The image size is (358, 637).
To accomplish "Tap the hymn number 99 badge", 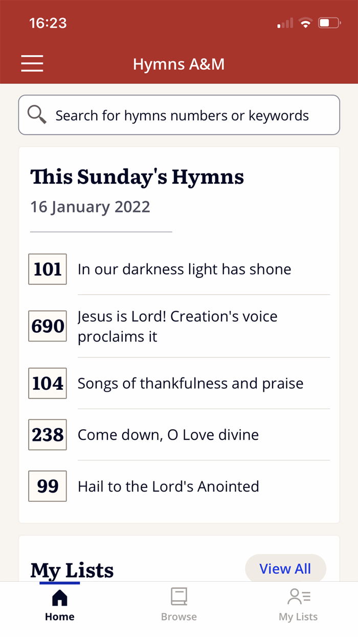I will (x=47, y=486).
